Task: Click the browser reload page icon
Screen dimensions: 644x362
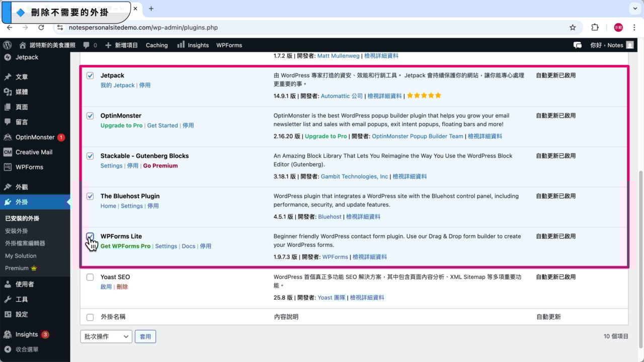Action: 41,28
